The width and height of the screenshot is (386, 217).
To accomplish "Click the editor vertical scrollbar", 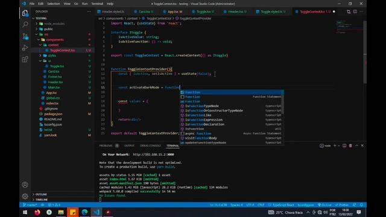I will (365, 52).
